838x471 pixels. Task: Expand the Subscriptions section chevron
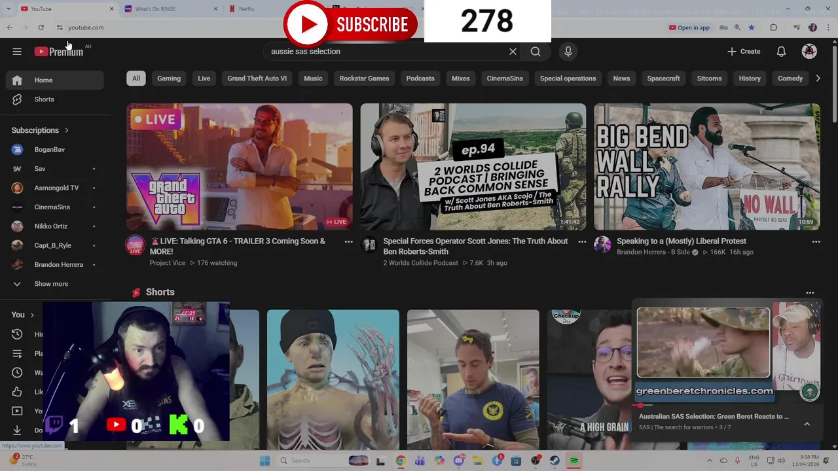pos(66,130)
